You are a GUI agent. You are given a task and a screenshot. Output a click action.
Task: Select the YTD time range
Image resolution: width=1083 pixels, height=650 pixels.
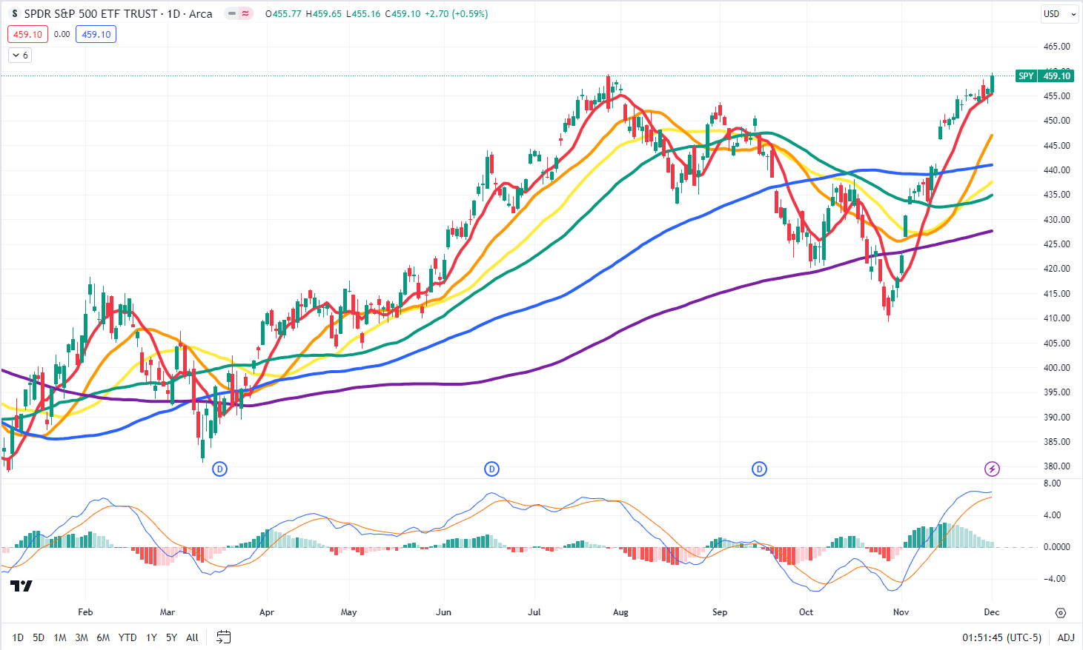click(x=127, y=637)
